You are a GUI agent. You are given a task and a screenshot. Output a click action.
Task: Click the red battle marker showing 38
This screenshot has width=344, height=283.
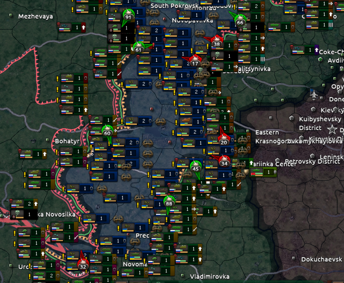tap(217, 42)
